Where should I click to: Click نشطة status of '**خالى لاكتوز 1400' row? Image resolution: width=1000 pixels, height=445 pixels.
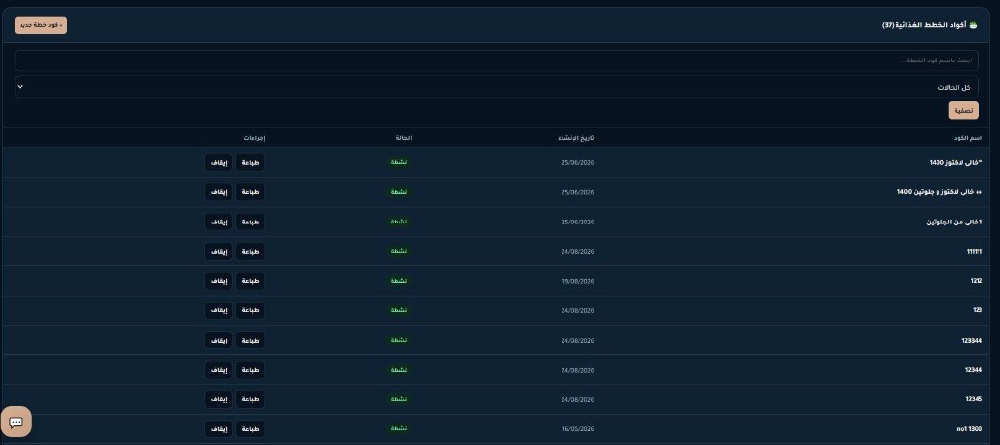(399, 162)
